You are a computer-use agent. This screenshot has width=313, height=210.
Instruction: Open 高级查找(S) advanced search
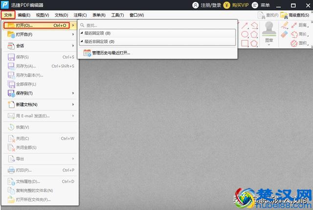295,15
